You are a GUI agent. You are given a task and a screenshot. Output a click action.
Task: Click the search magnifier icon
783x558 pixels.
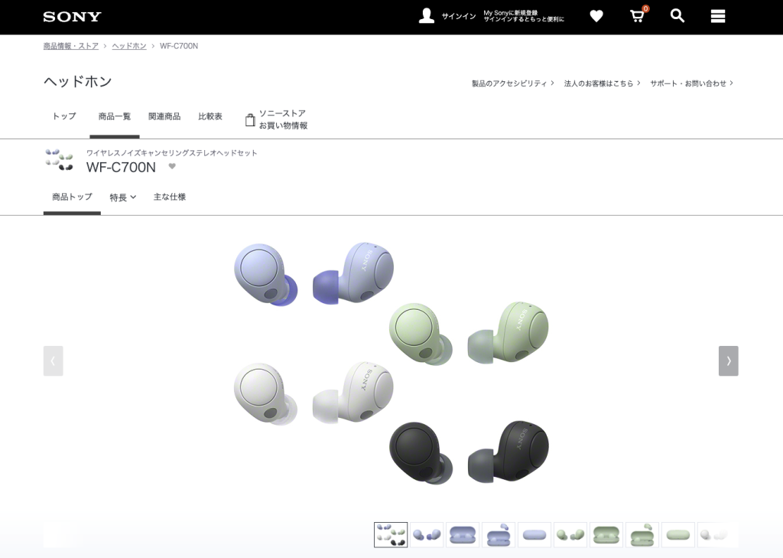click(677, 15)
